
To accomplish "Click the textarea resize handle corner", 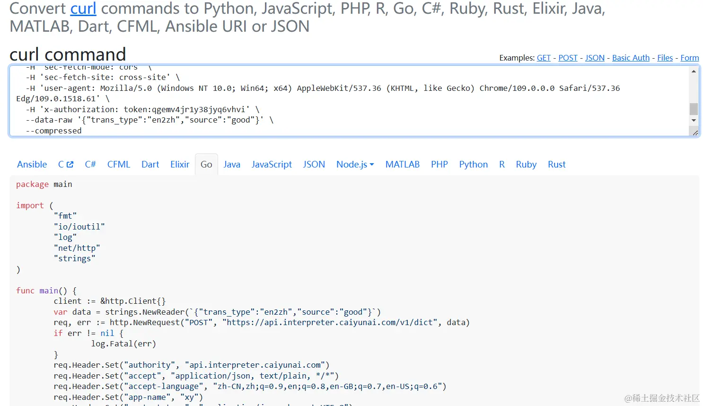I will click(695, 133).
